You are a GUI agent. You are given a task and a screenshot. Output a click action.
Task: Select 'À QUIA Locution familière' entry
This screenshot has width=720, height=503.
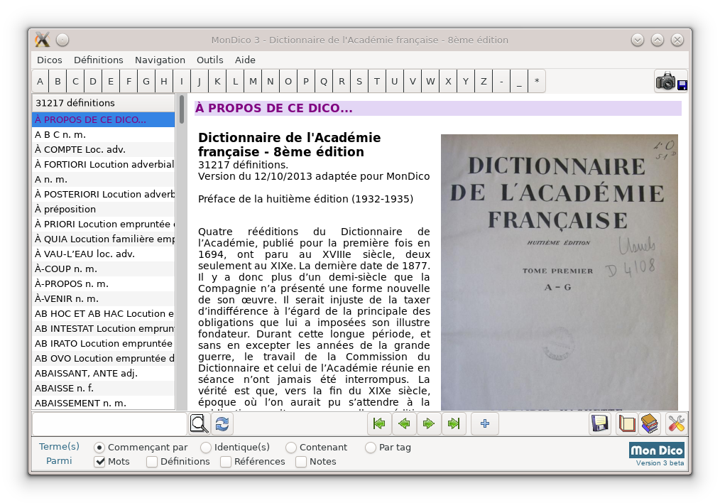point(104,239)
